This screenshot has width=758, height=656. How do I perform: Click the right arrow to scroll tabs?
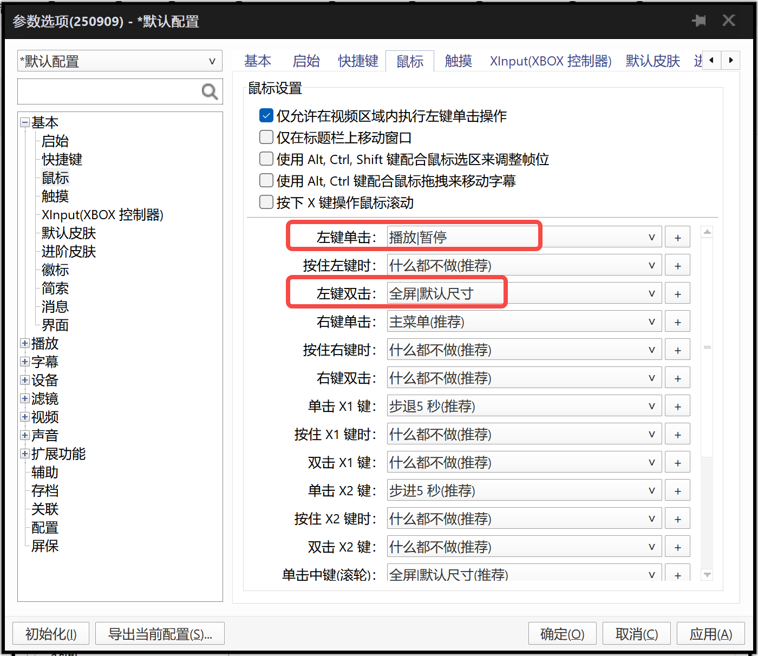coord(731,61)
